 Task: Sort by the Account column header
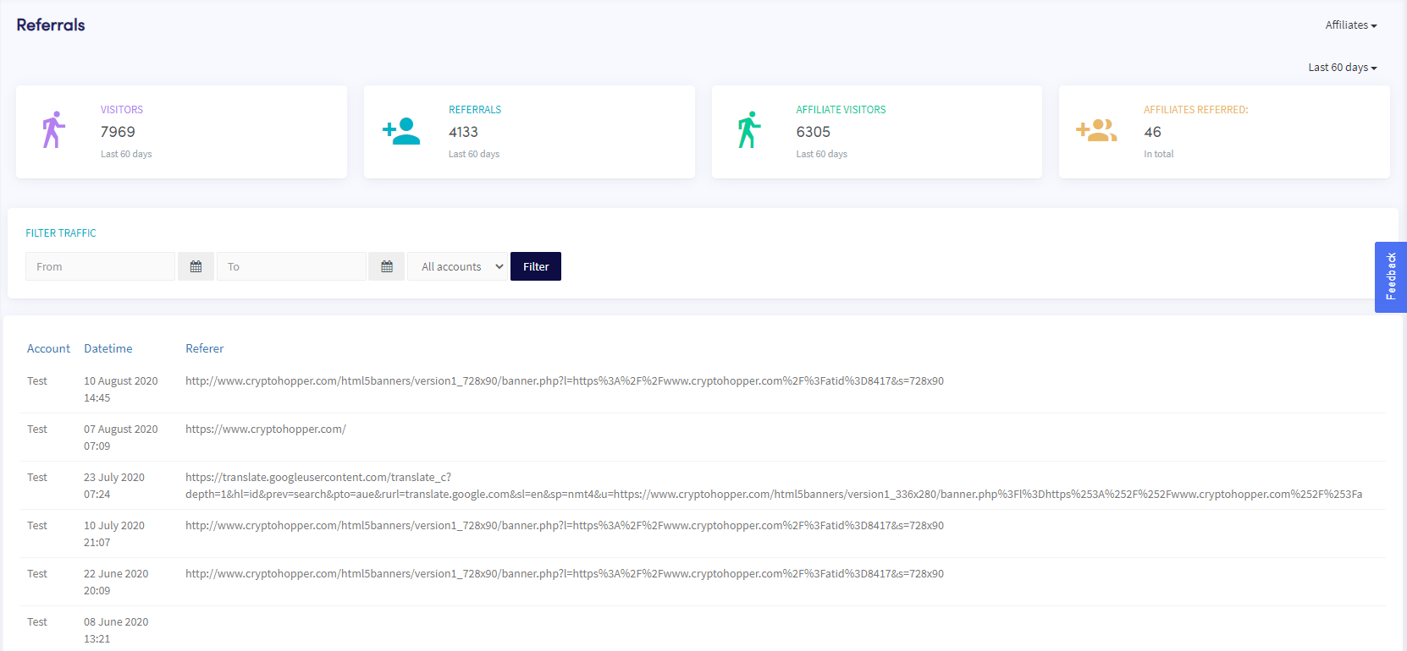48,348
